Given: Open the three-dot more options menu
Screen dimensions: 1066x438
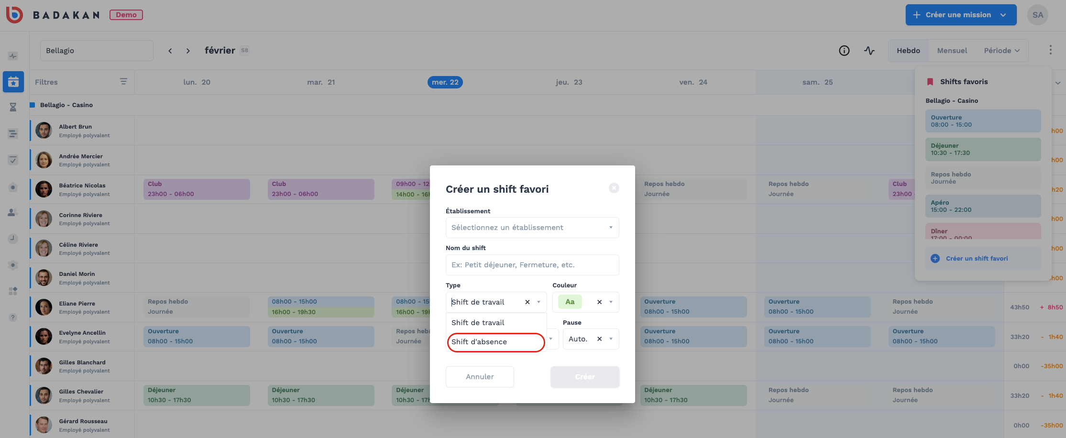Looking at the screenshot, I should [1050, 50].
